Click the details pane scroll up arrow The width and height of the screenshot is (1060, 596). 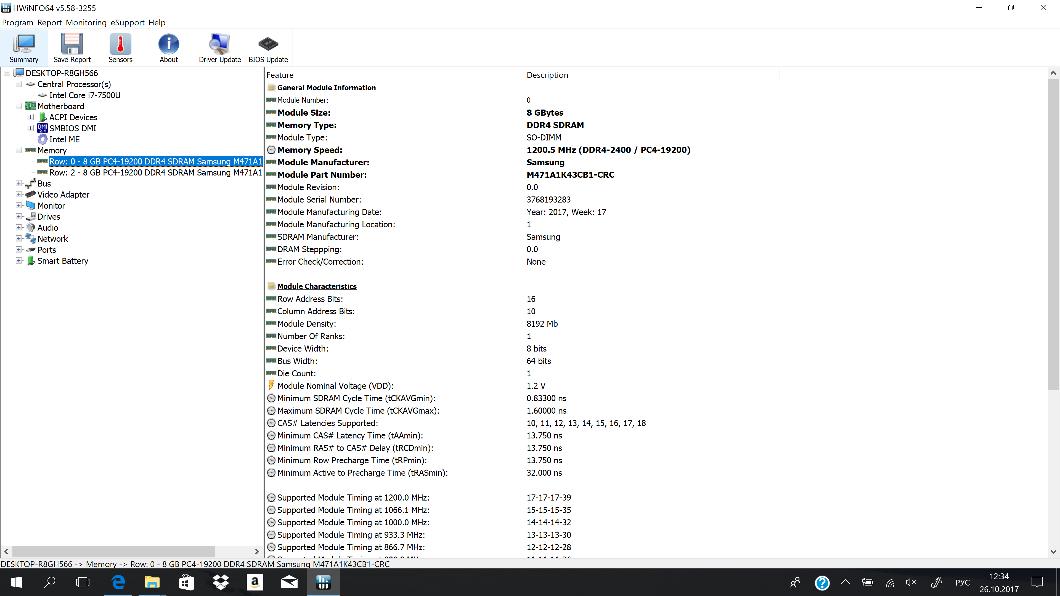pos(1053,73)
